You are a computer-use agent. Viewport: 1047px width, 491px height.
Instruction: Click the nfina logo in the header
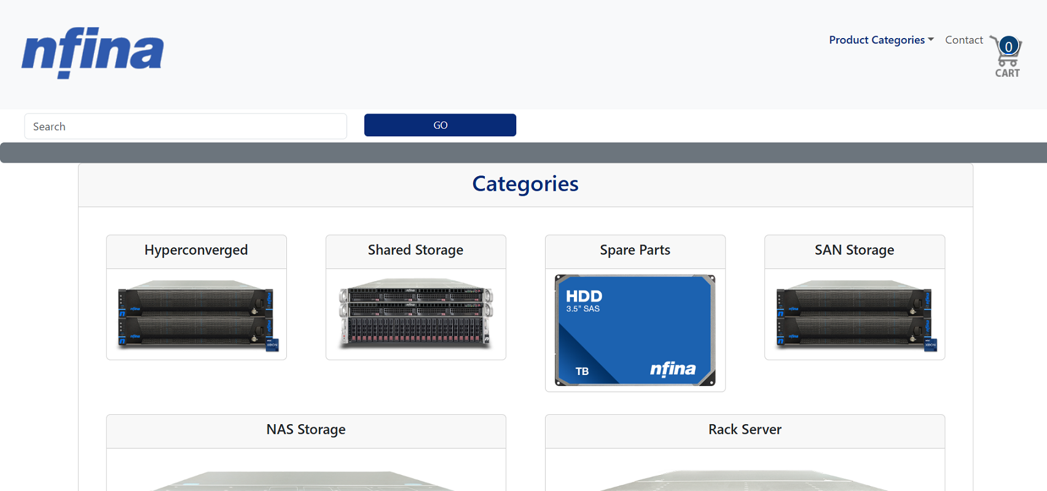pyautogui.click(x=93, y=52)
